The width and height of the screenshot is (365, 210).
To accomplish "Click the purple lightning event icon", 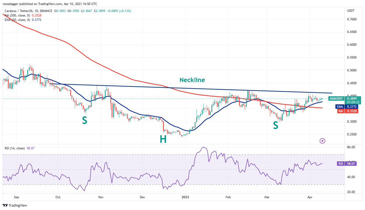I will [x=323, y=141].
